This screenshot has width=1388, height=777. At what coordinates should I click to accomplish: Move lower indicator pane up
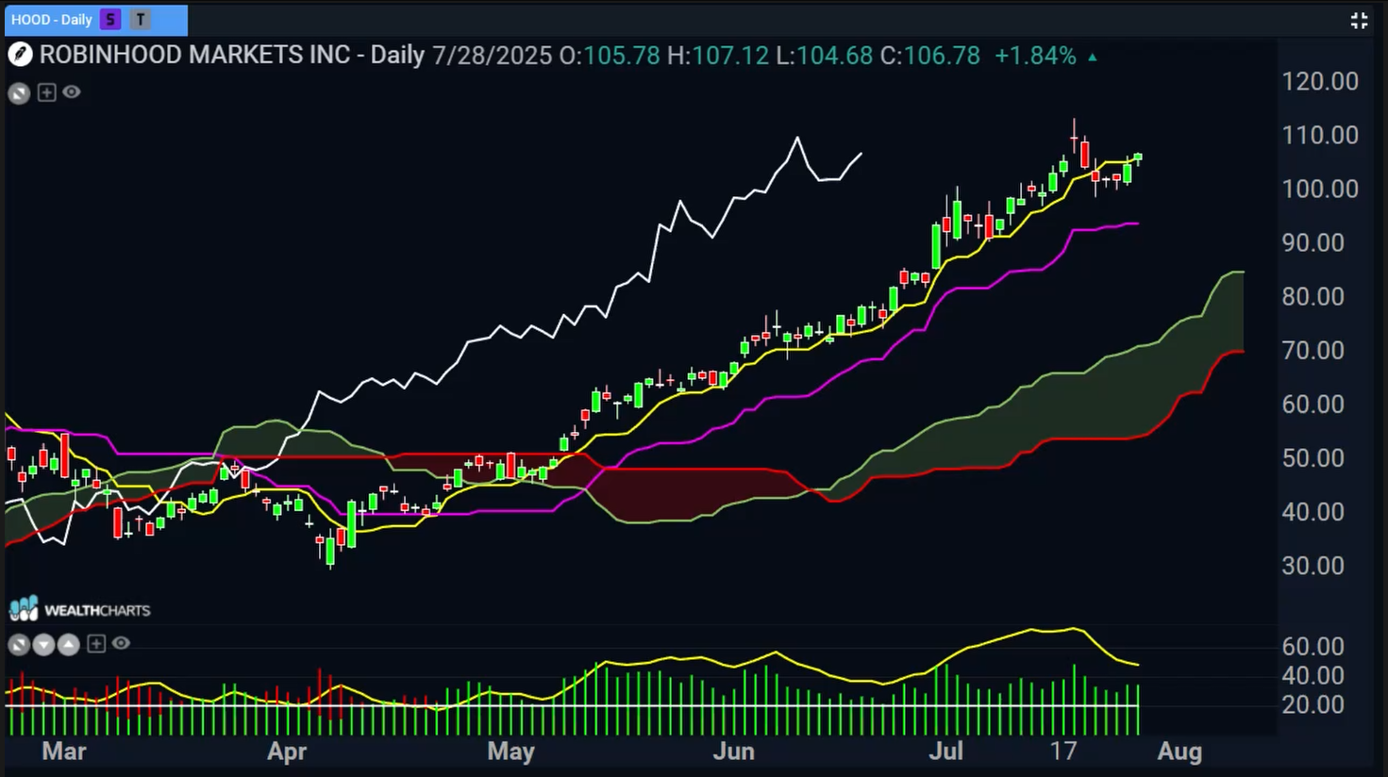point(69,644)
